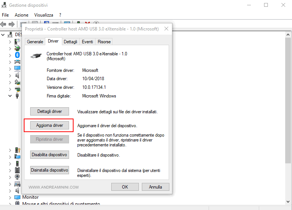The width and height of the screenshot is (292, 210).
Task: Select the Monitor tree item label
Action: (x=30, y=197)
